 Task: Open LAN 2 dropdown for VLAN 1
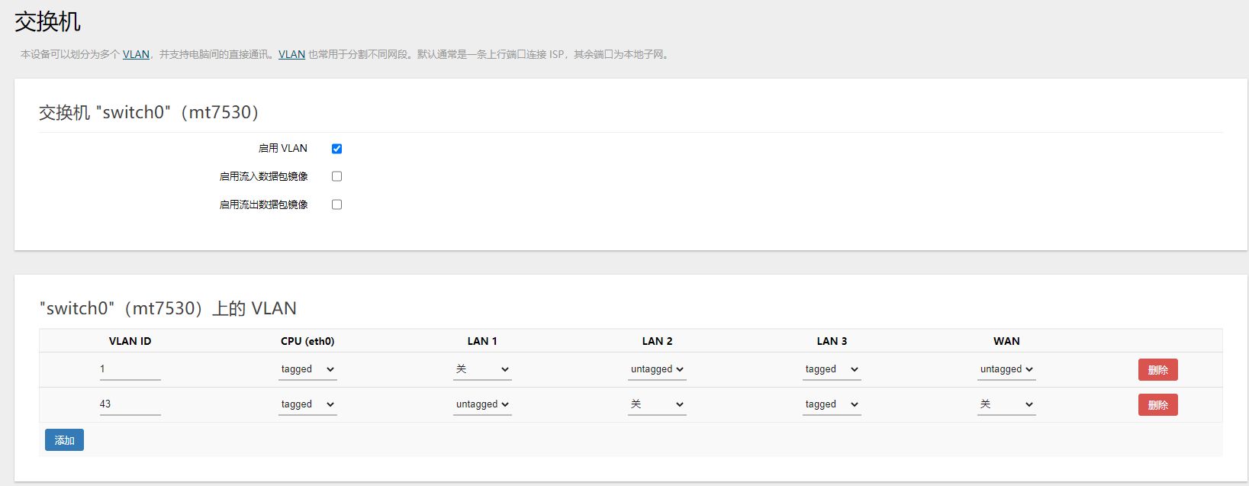[x=657, y=369]
